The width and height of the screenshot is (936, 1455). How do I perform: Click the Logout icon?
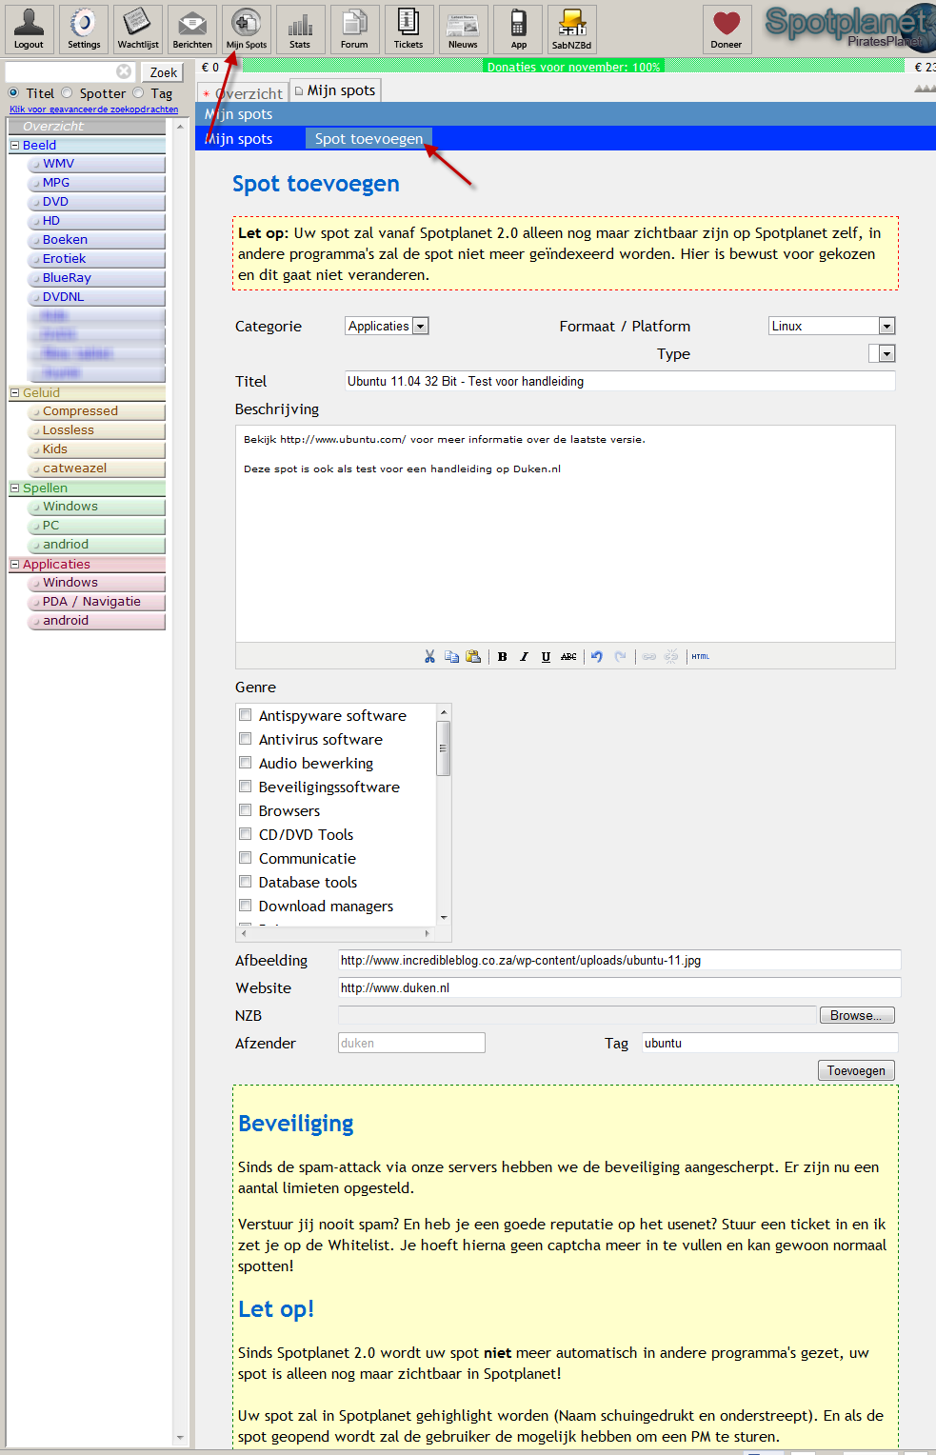tap(29, 29)
